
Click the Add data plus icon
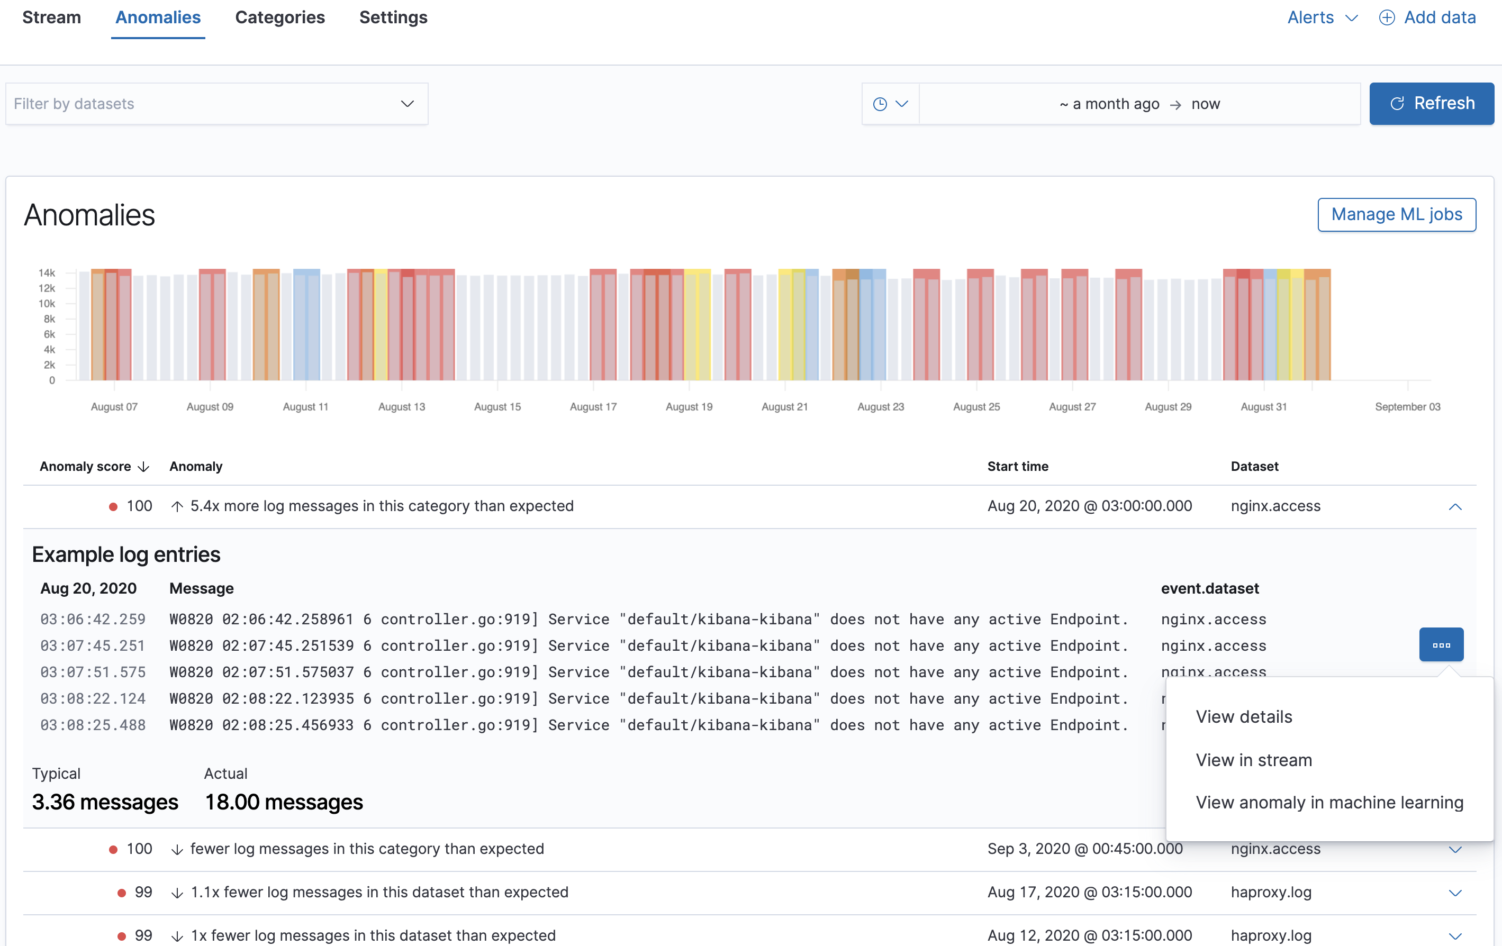coord(1386,17)
